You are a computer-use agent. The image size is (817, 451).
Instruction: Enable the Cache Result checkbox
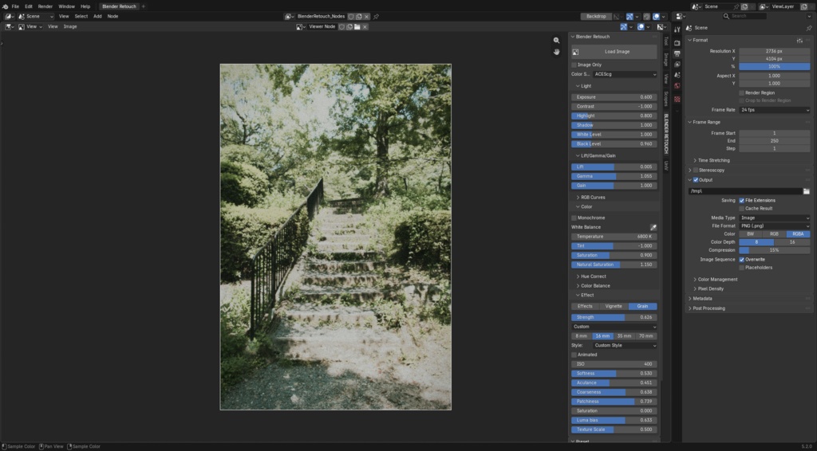click(742, 209)
